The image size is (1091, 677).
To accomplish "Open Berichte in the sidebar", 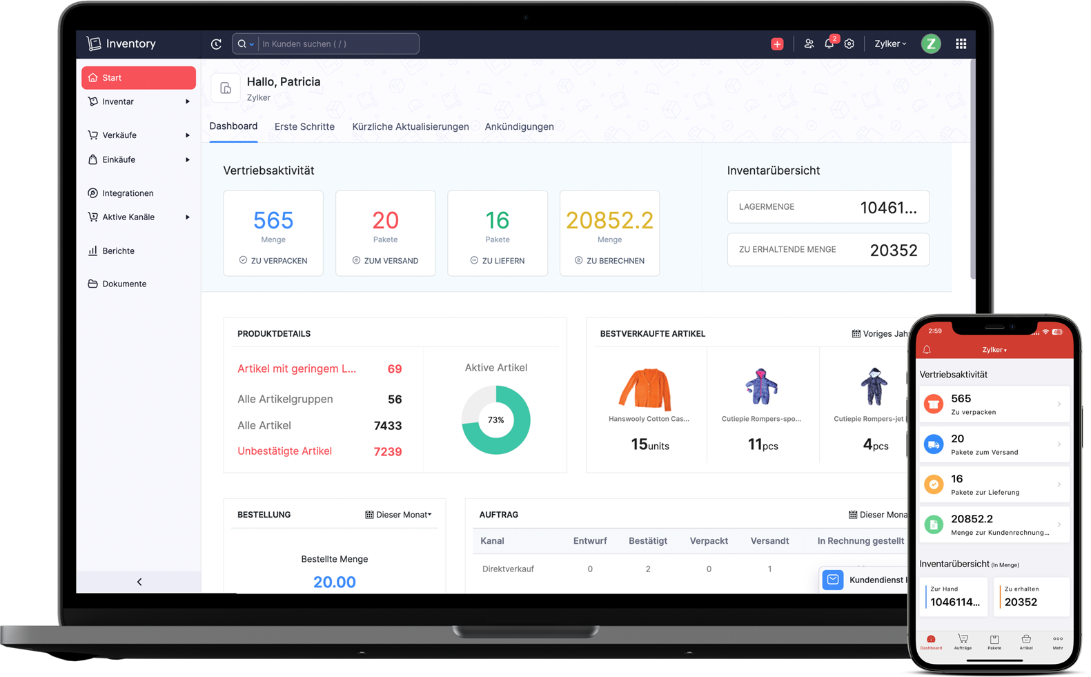I will click(x=118, y=251).
